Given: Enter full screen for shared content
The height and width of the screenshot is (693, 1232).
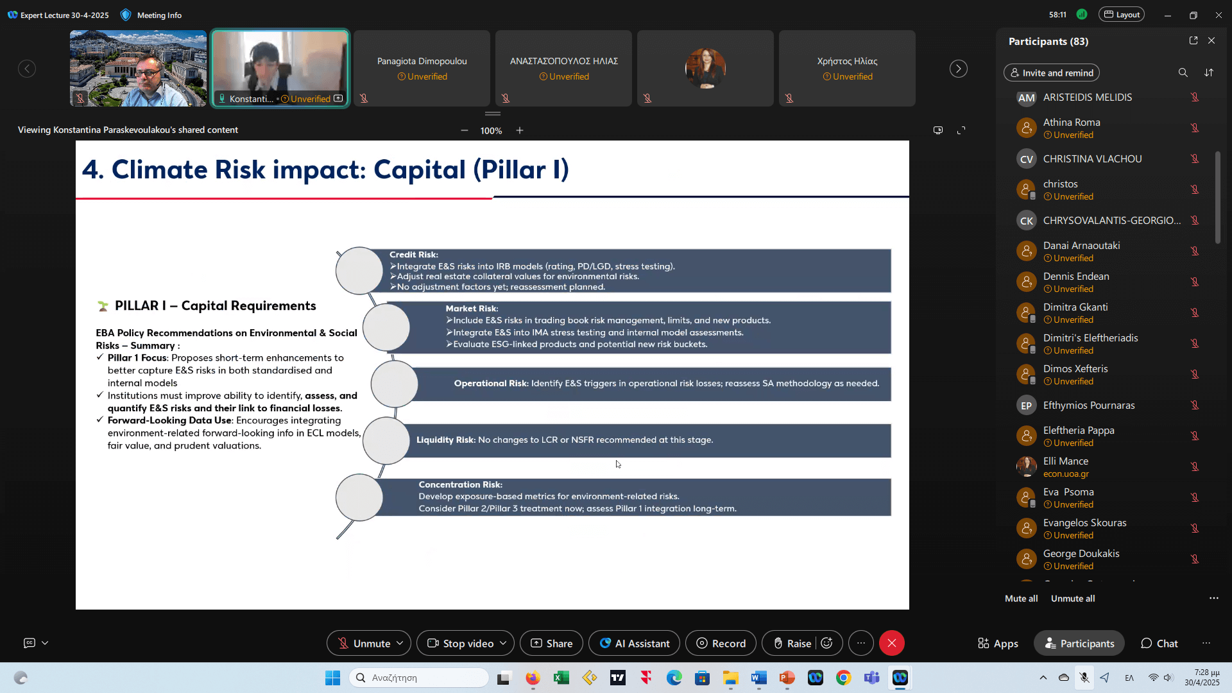Looking at the screenshot, I should (x=961, y=130).
